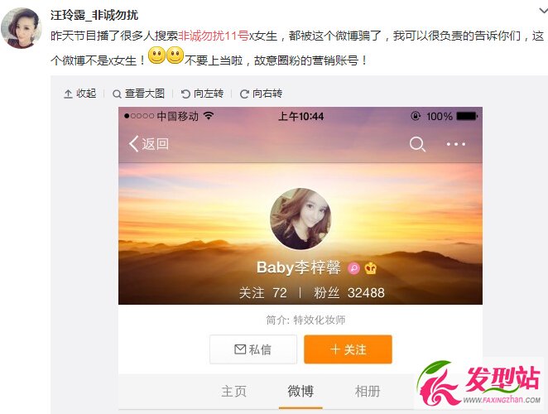Click the orange +关注 follow button

click(x=349, y=349)
